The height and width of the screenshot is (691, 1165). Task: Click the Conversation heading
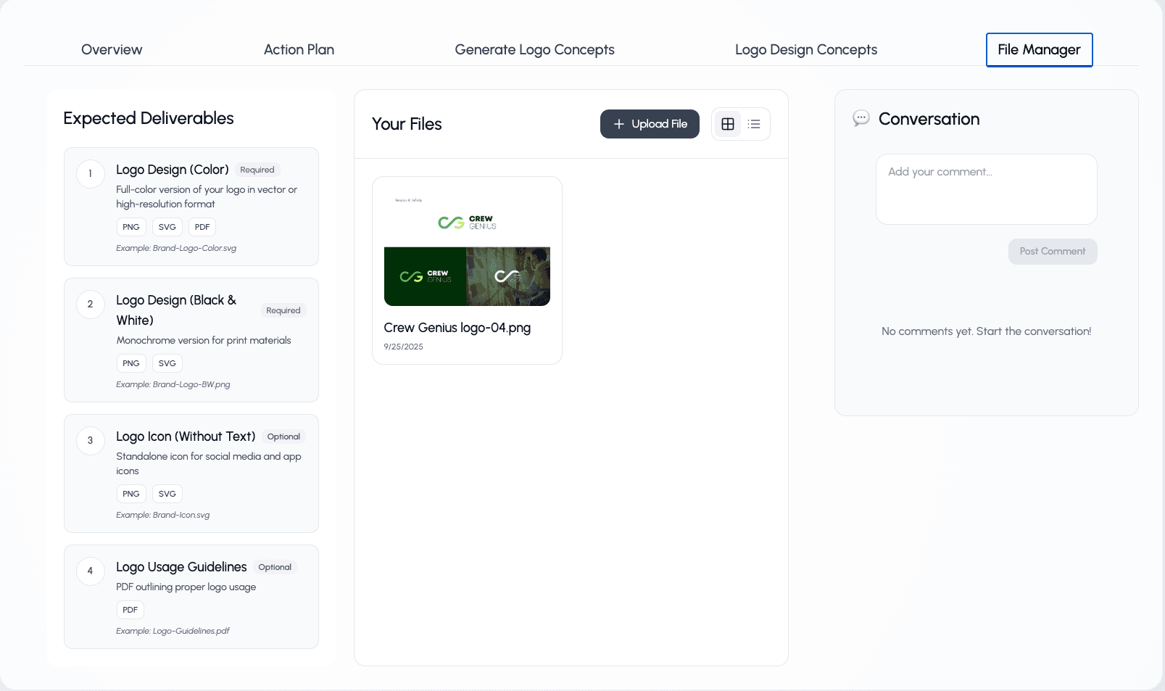pos(929,119)
